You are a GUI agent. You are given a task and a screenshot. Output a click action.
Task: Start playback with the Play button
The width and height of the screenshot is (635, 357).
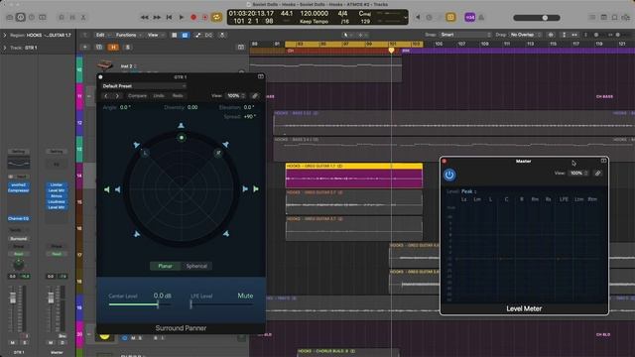(182, 18)
